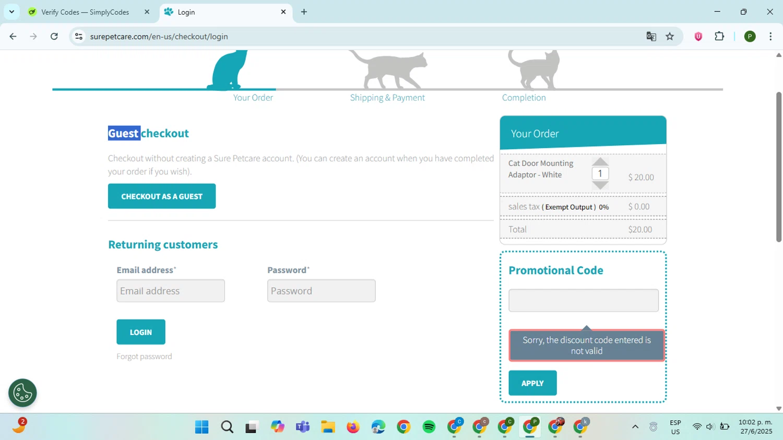Click the $20.00 Total amount
The image size is (783, 440).
640,230
